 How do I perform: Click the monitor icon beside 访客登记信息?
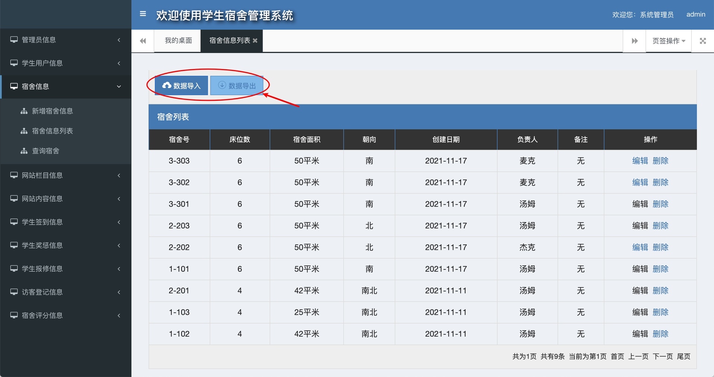coord(14,292)
